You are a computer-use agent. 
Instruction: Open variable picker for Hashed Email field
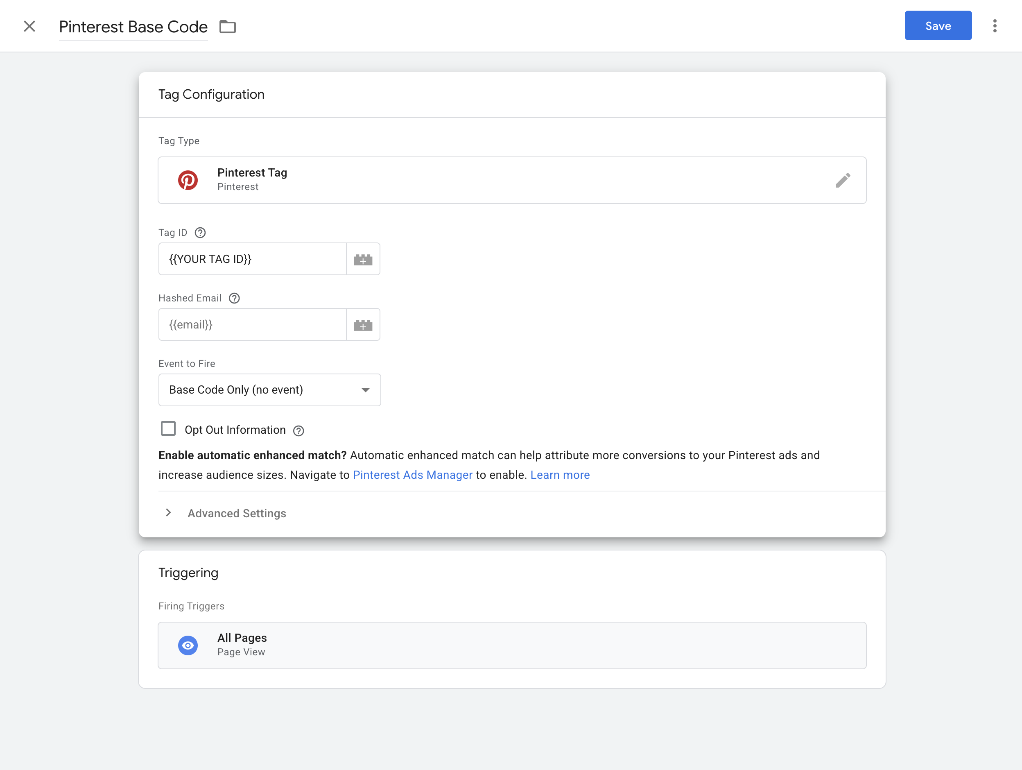coord(363,325)
